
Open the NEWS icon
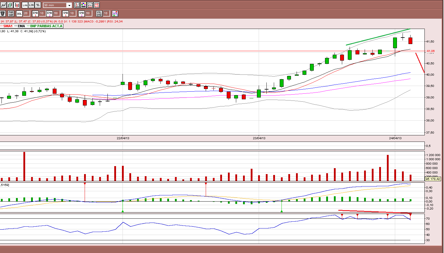[96, 5]
